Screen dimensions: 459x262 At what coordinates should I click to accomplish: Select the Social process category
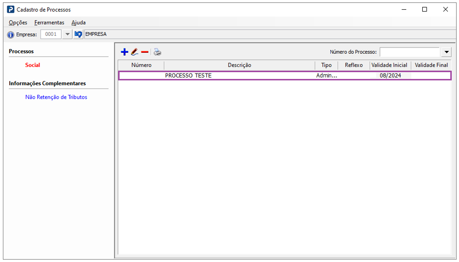(32, 65)
